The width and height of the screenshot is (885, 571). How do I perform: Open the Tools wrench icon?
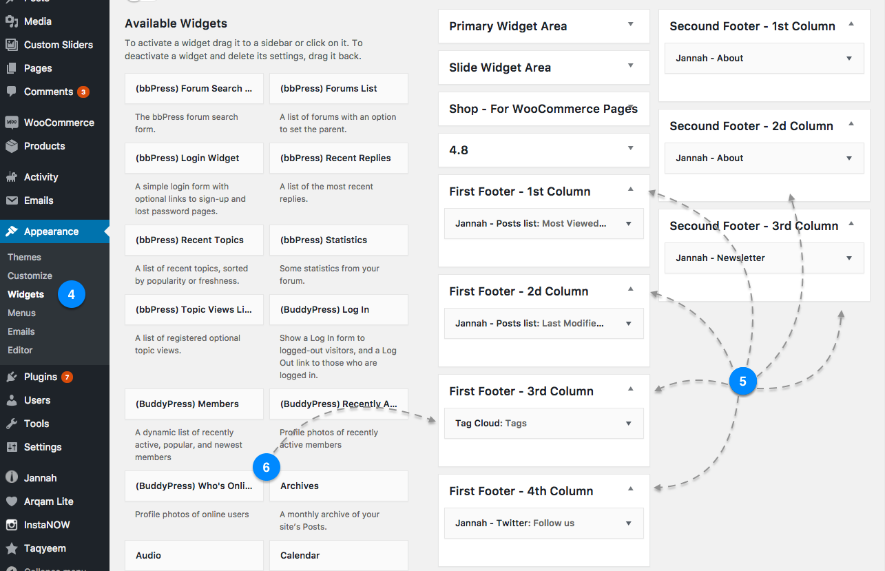pos(12,424)
